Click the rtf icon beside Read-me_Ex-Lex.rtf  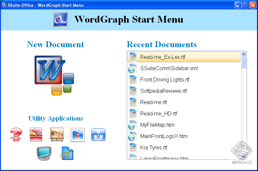pyautogui.click(x=133, y=57)
